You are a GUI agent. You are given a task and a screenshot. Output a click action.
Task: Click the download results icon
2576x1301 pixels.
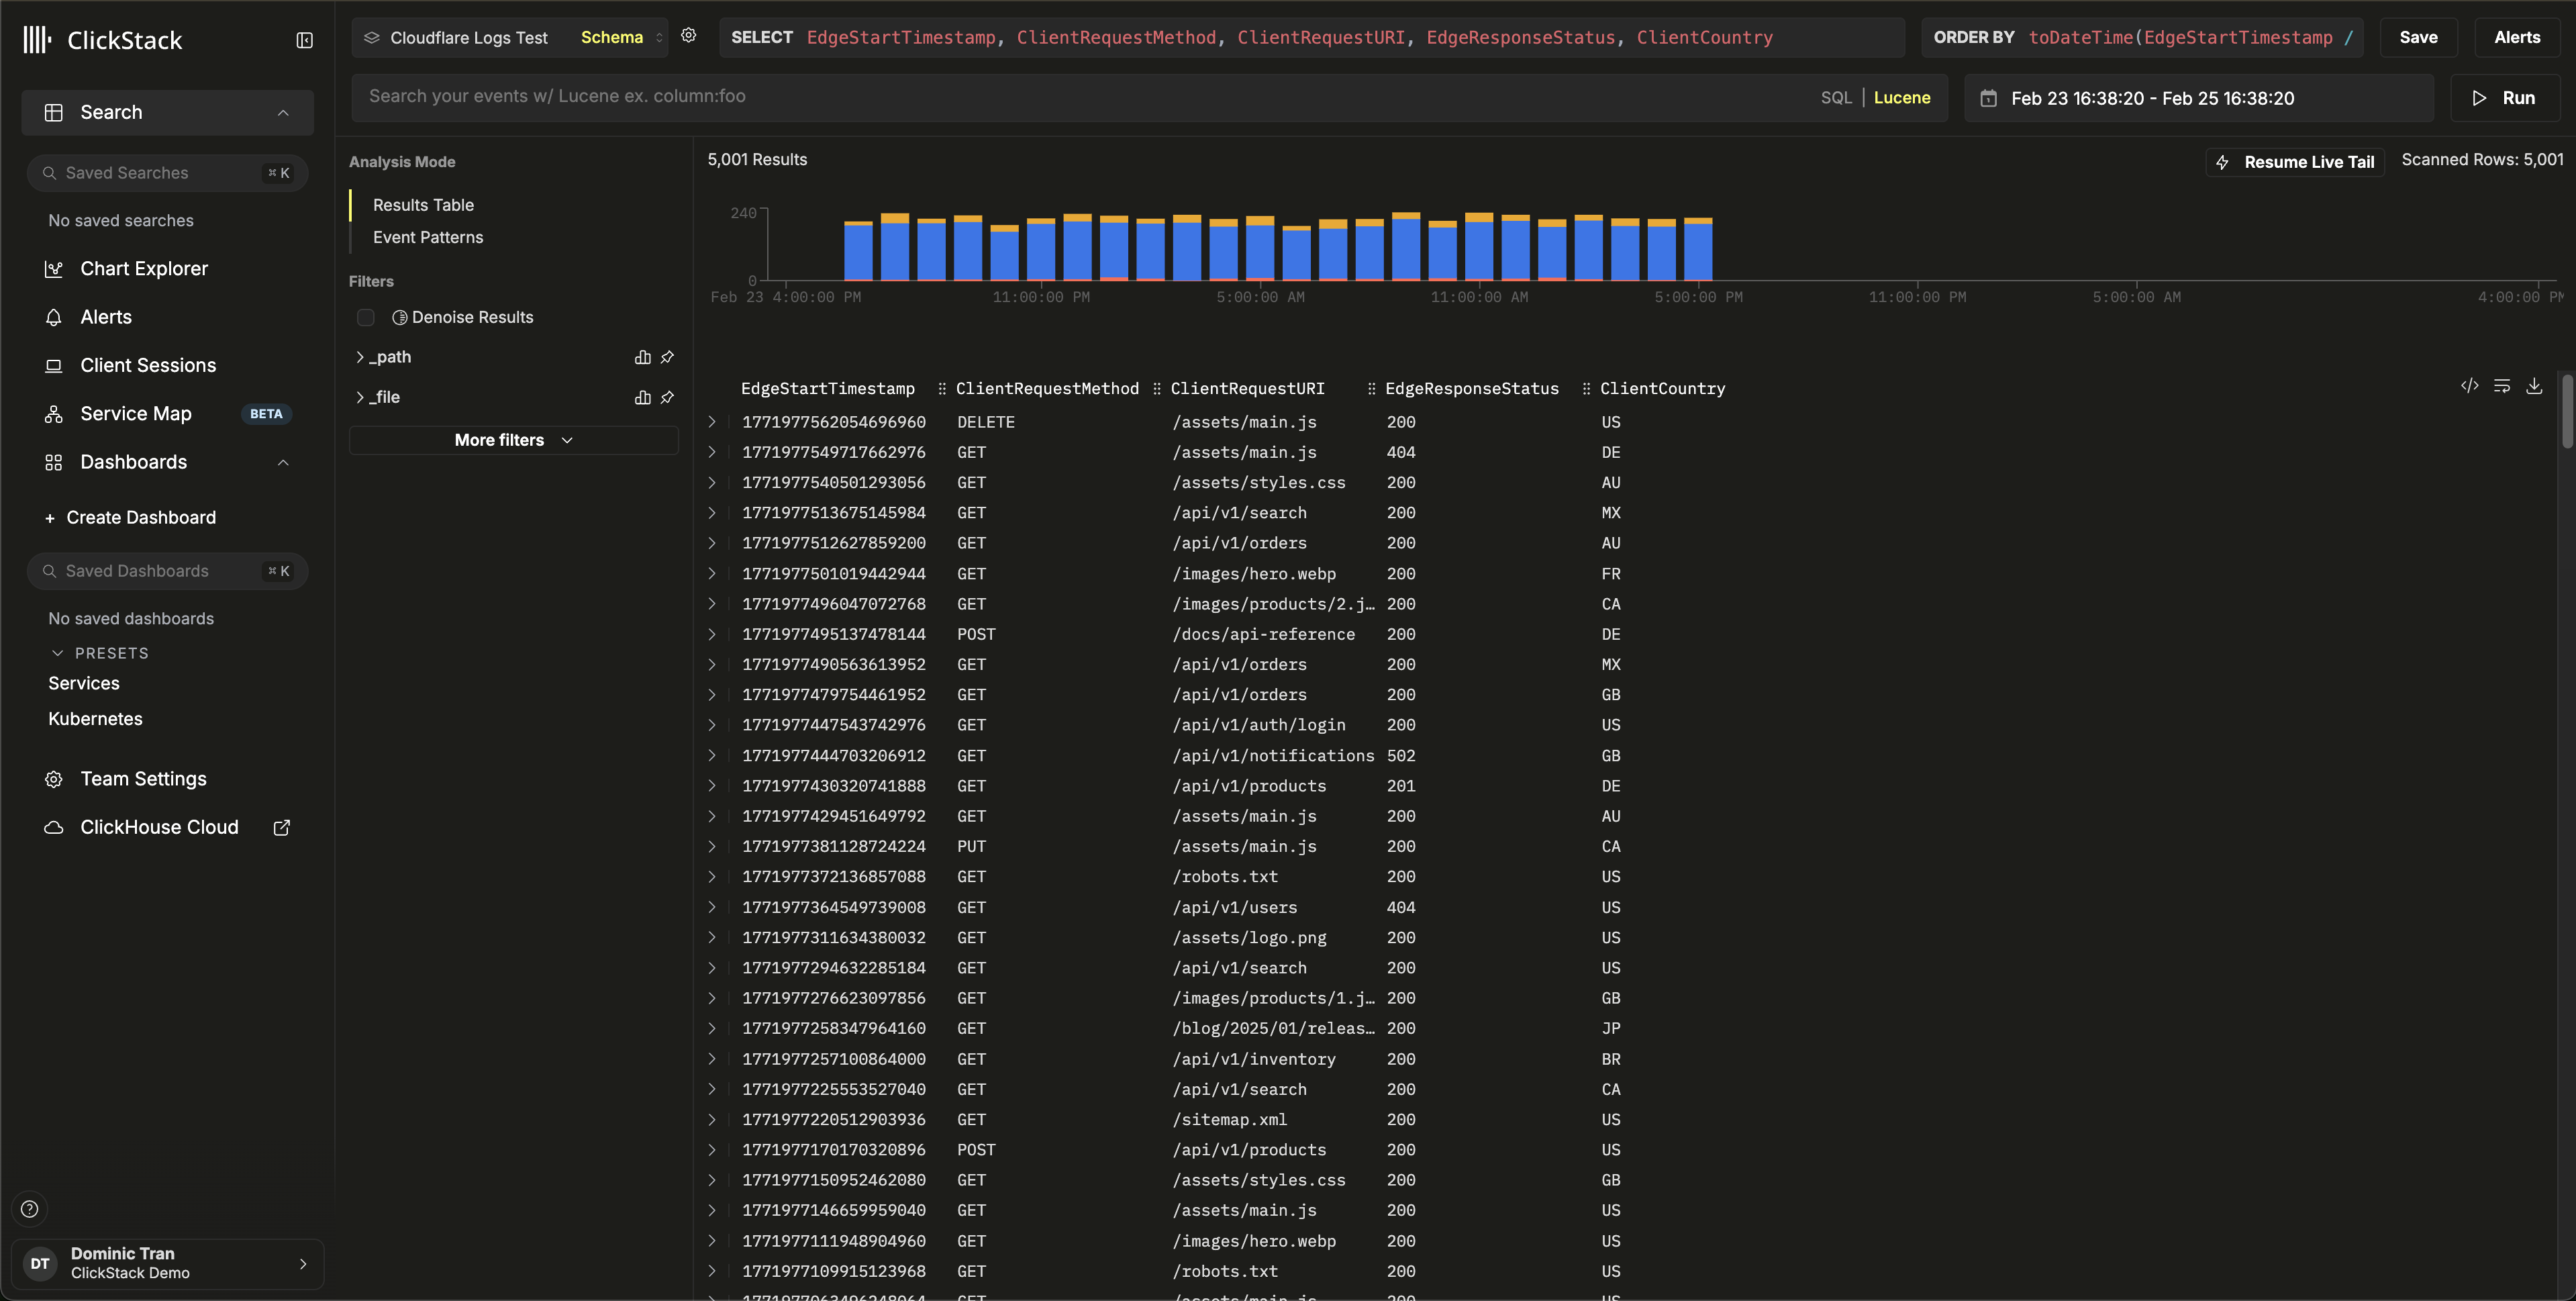click(2534, 386)
